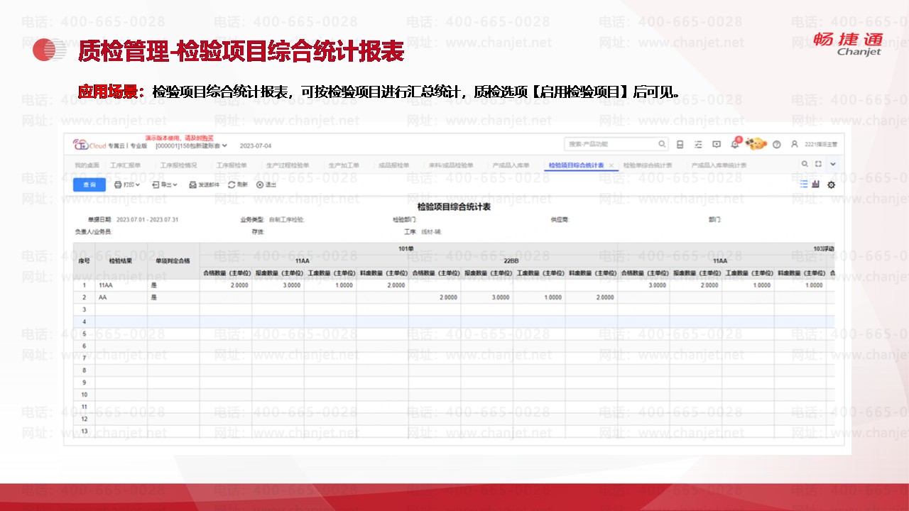Image resolution: width=909 pixels, height=511 pixels.
Task: Click the cartoon mascot avatar icon
Action: pos(756,144)
